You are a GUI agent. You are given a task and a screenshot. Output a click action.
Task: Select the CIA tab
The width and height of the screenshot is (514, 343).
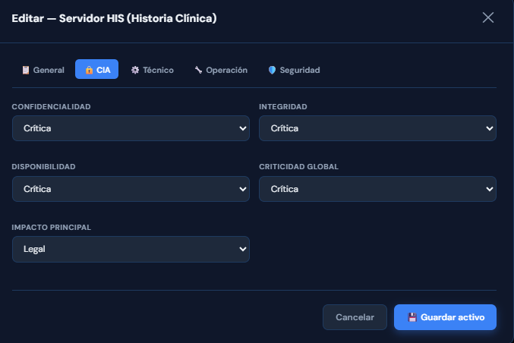pyautogui.click(x=96, y=69)
